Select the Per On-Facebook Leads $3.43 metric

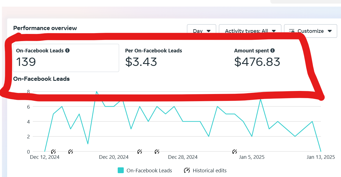click(x=153, y=58)
